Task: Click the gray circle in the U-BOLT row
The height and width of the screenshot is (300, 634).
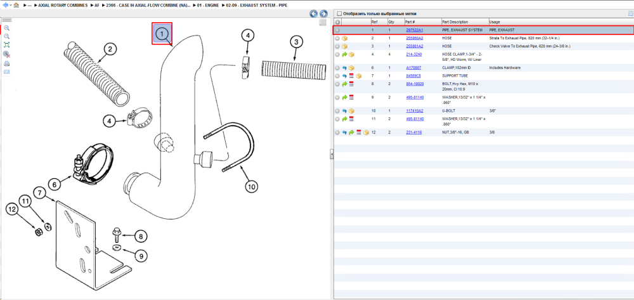Action: tap(338, 111)
